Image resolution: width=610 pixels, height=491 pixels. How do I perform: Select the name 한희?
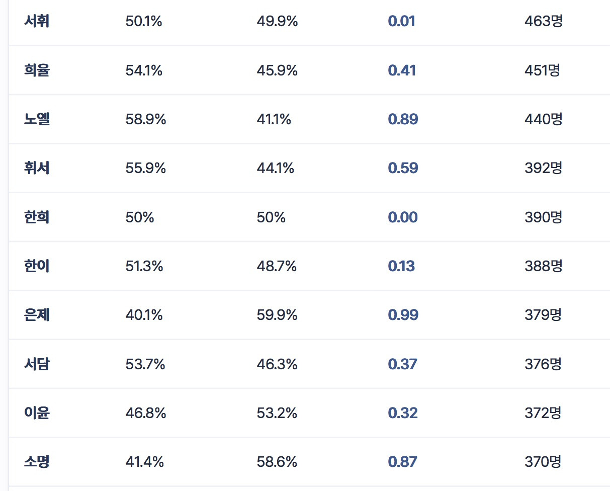[x=37, y=217]
